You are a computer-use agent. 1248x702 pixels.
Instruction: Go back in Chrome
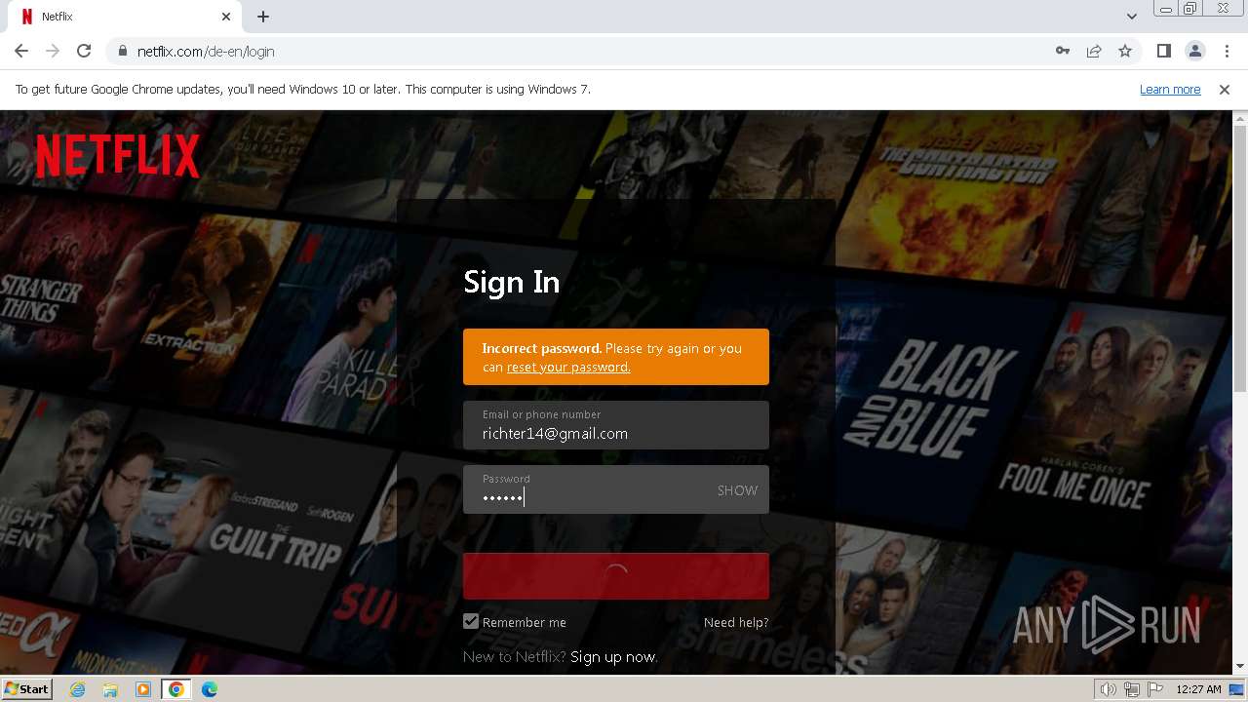21,51
